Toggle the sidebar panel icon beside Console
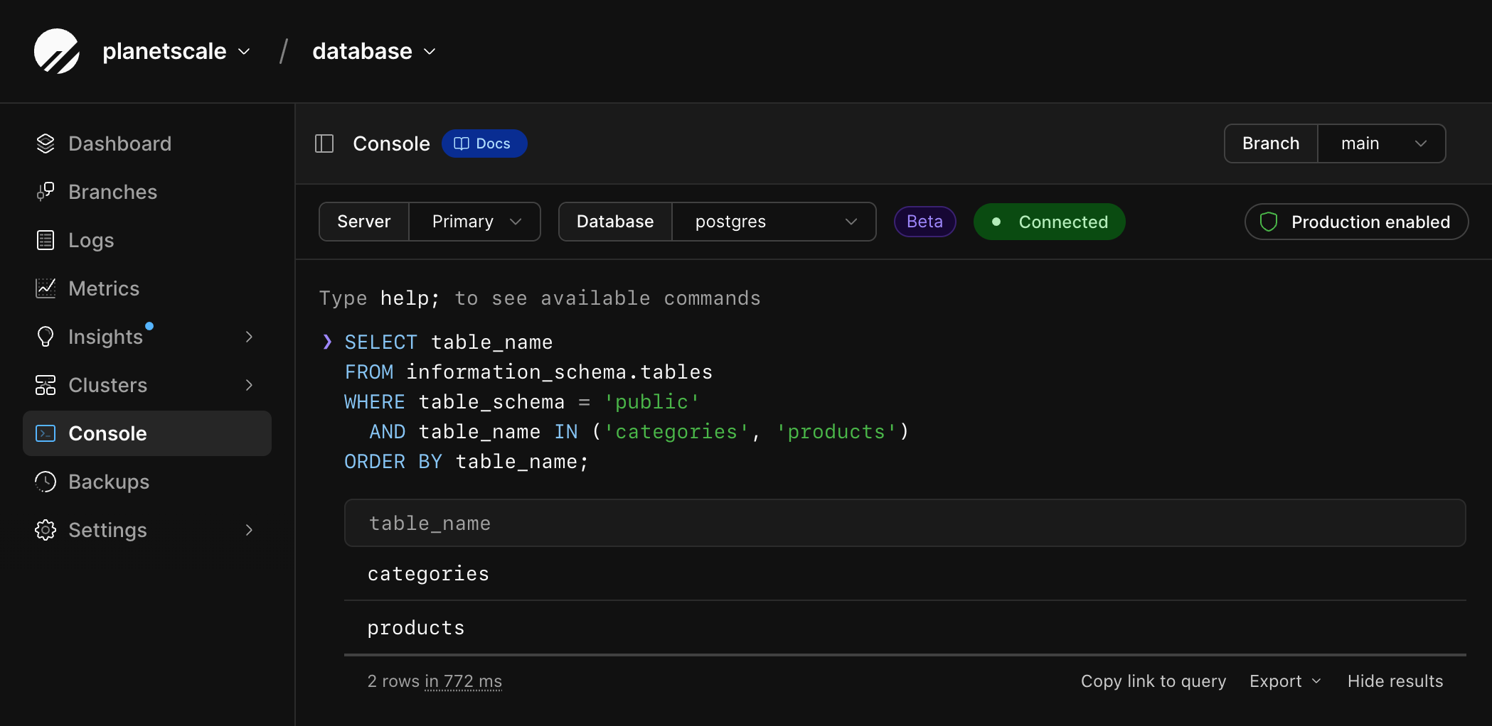 coord(324,143)
